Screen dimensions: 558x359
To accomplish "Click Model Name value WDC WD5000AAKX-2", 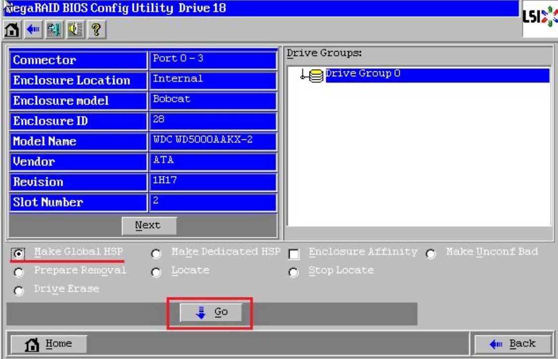I will click(213, 141).
